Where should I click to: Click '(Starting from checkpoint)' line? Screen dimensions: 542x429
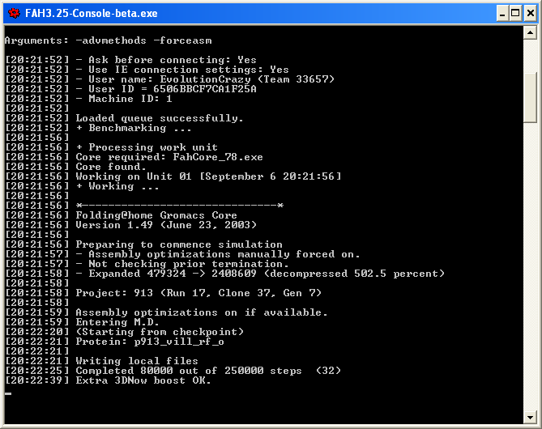click(x=125, y=332)
